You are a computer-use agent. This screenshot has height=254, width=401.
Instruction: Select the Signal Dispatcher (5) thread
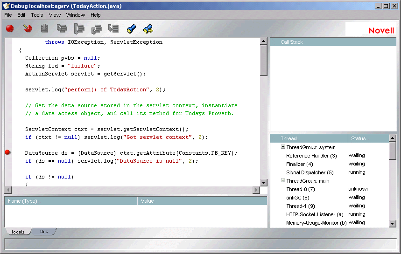coord(310,172)
